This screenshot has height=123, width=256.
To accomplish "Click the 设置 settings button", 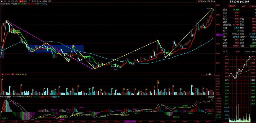I will coord(50,1).
